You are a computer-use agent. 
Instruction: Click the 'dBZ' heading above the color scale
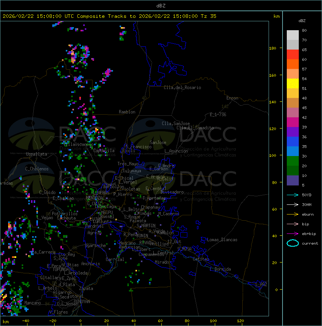pos(302,21)
